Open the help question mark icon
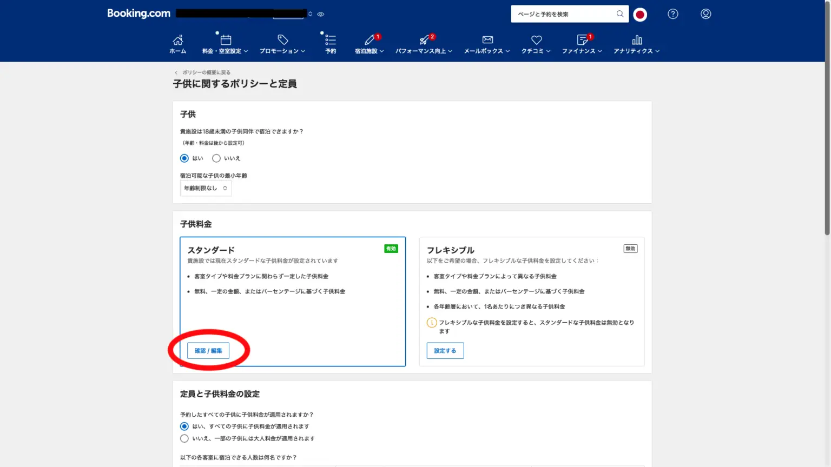This screenshot has height=467, width=831. [x=672, y=14]
